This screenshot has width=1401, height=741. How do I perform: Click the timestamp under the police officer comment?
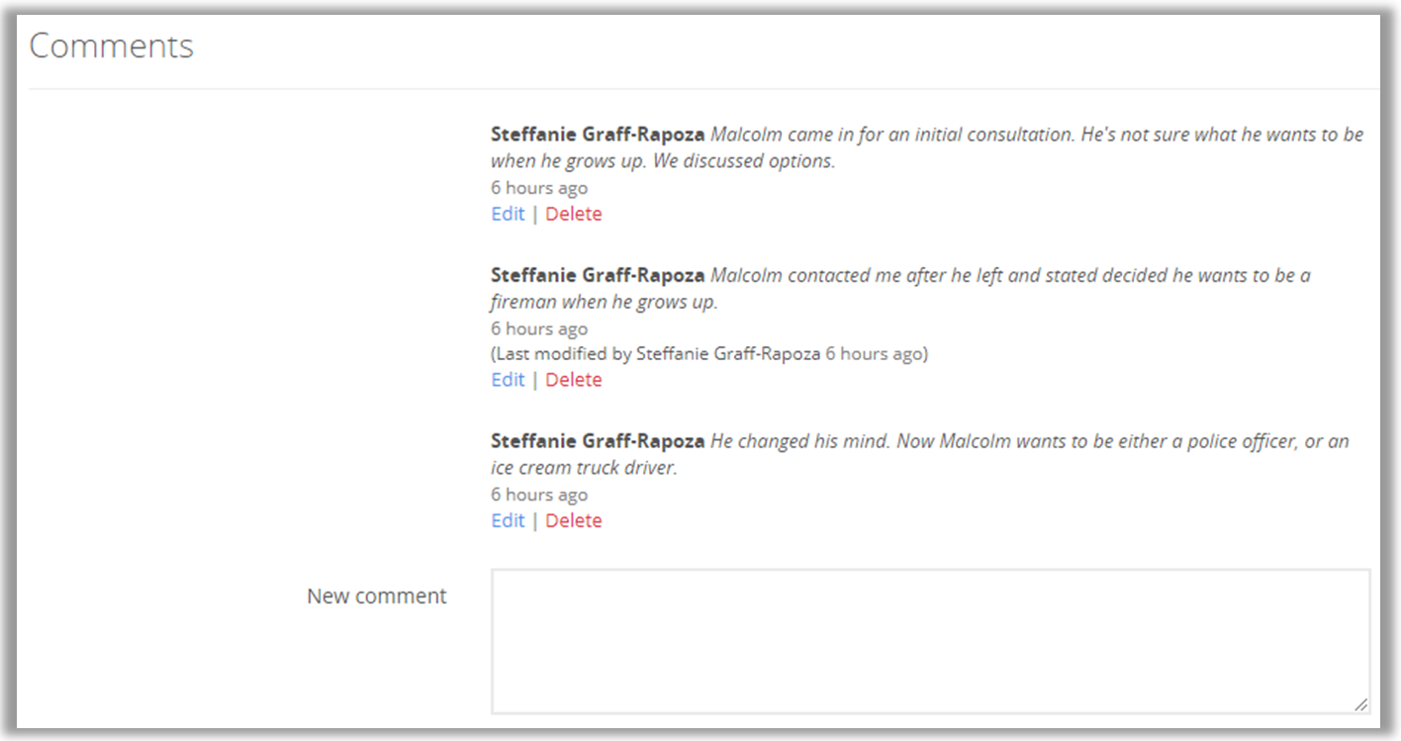tap(539, 495)
